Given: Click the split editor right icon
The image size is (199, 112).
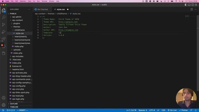Looking at the screenshot, I should pos(192,9).
